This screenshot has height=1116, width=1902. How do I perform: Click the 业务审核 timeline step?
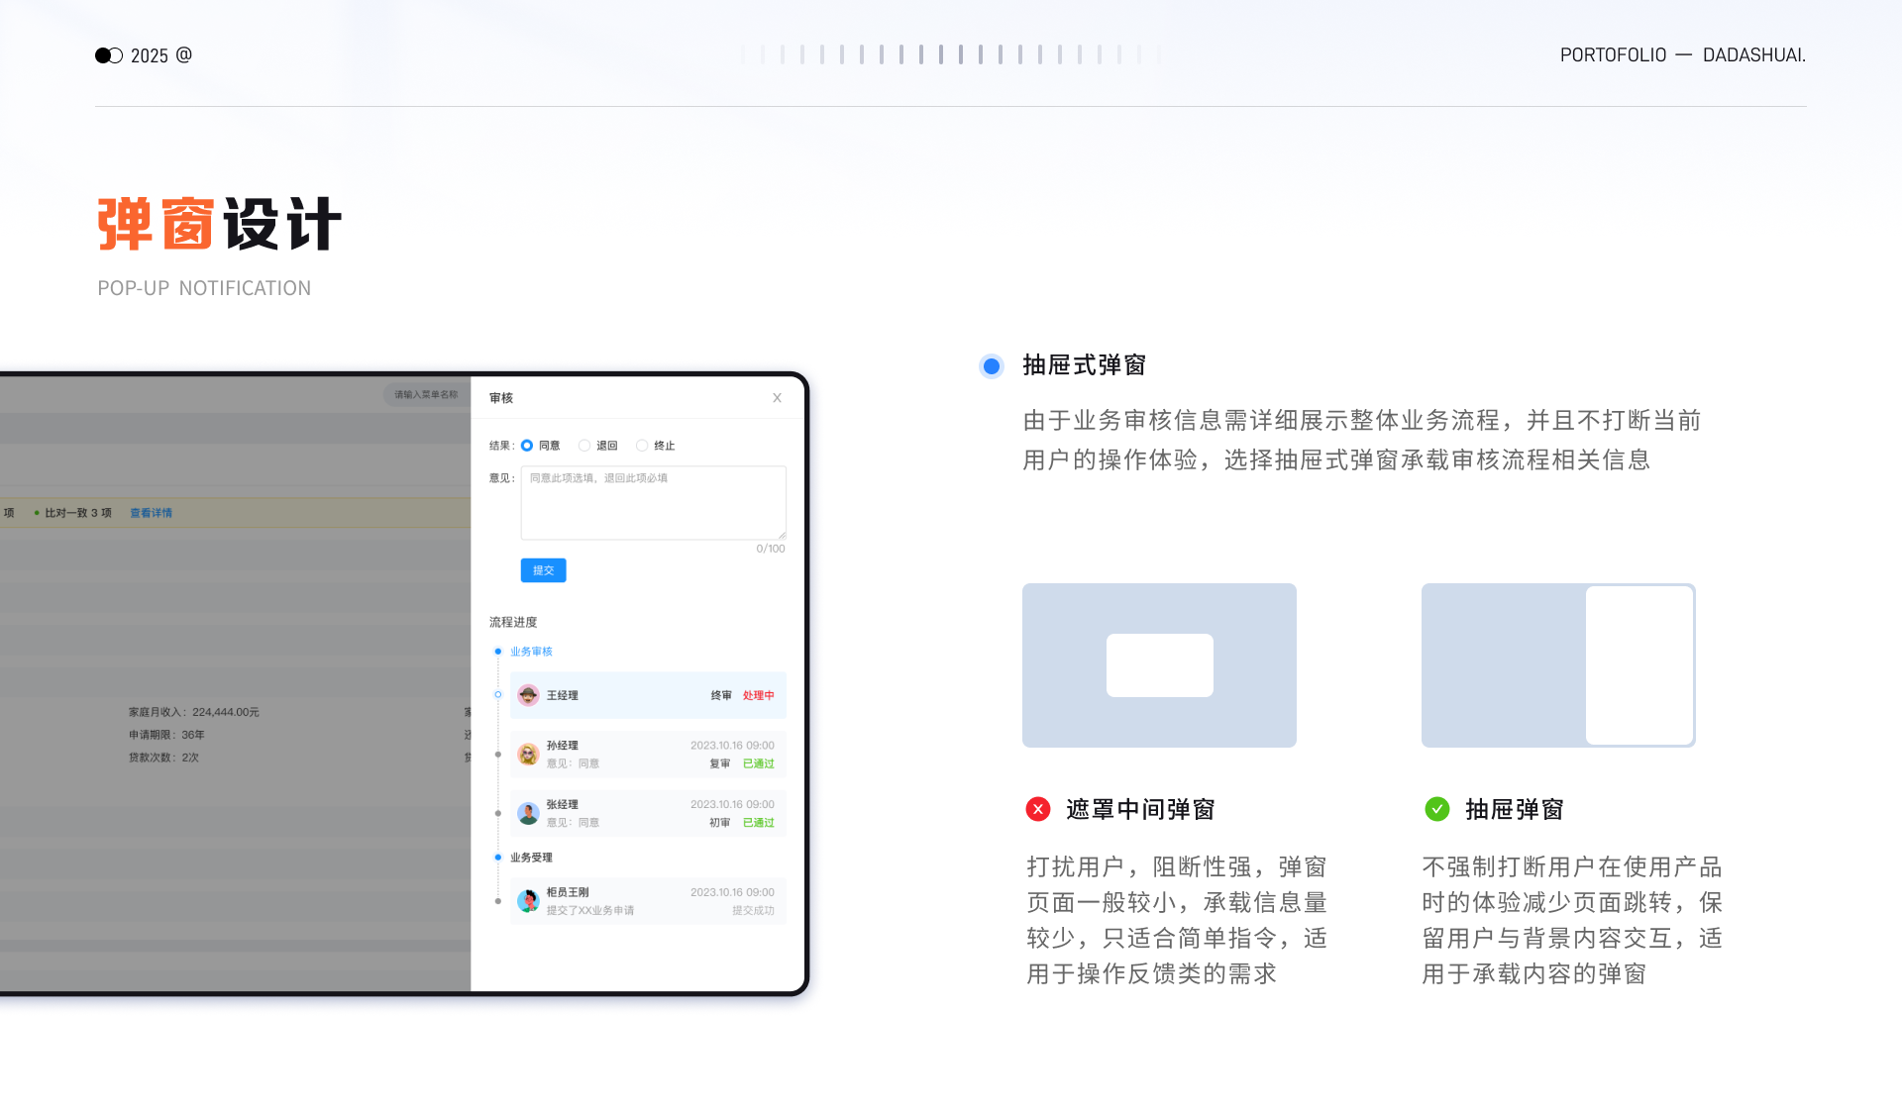tap(531, 652)
